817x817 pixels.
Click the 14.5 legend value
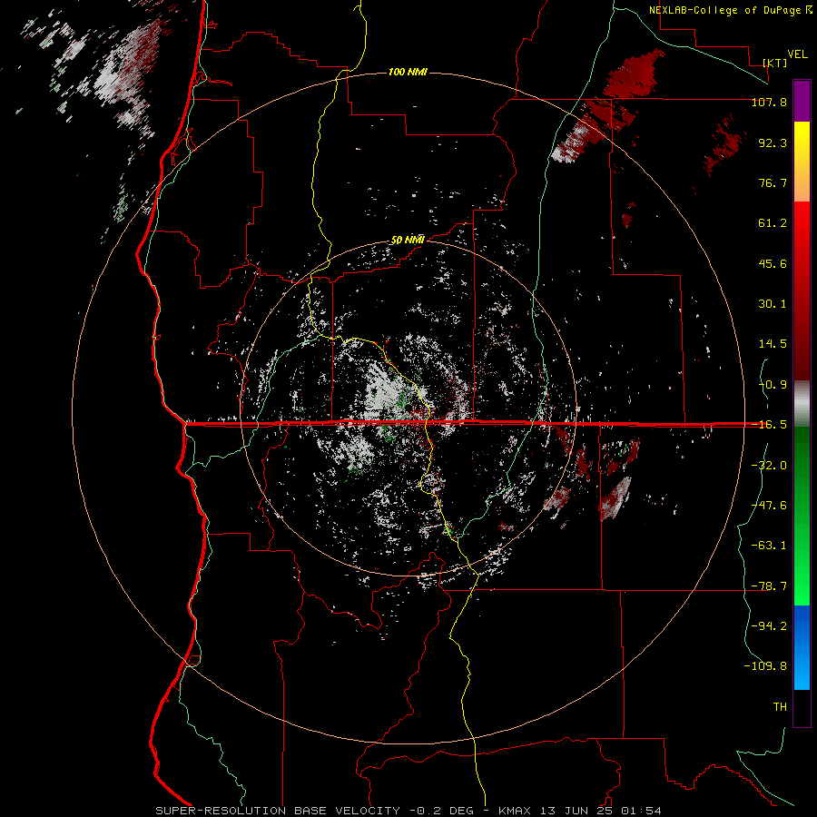(x=773, y=344)
